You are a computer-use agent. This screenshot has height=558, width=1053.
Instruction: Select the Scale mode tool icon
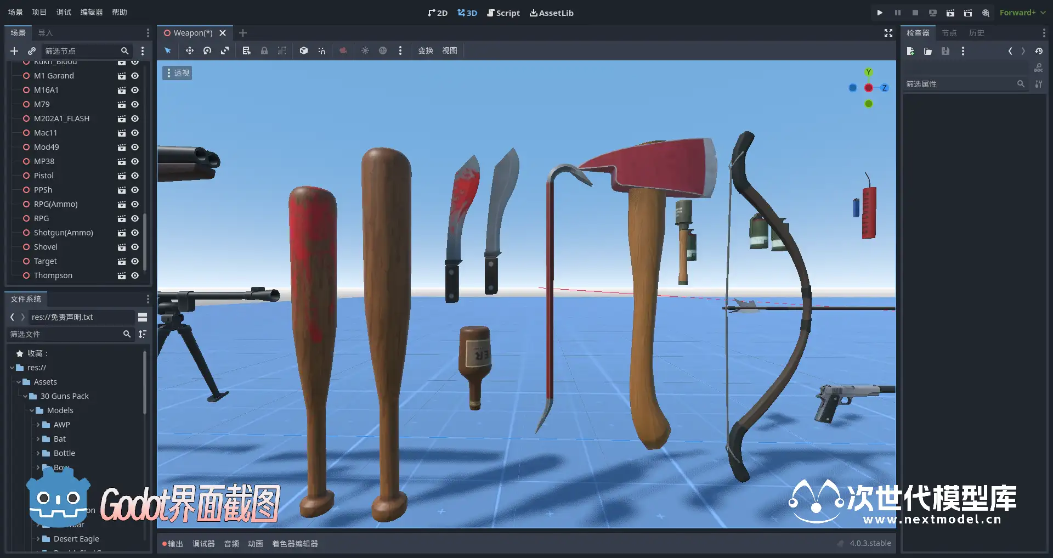[225, 50]
